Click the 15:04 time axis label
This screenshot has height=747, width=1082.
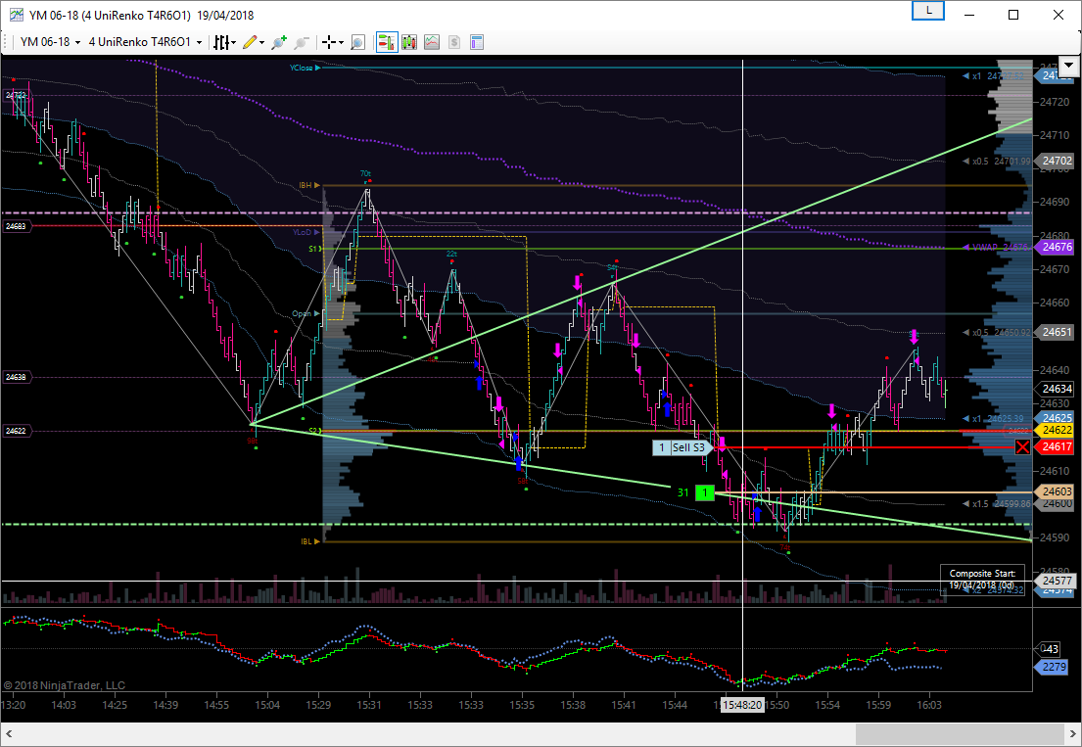pos(267,705)
